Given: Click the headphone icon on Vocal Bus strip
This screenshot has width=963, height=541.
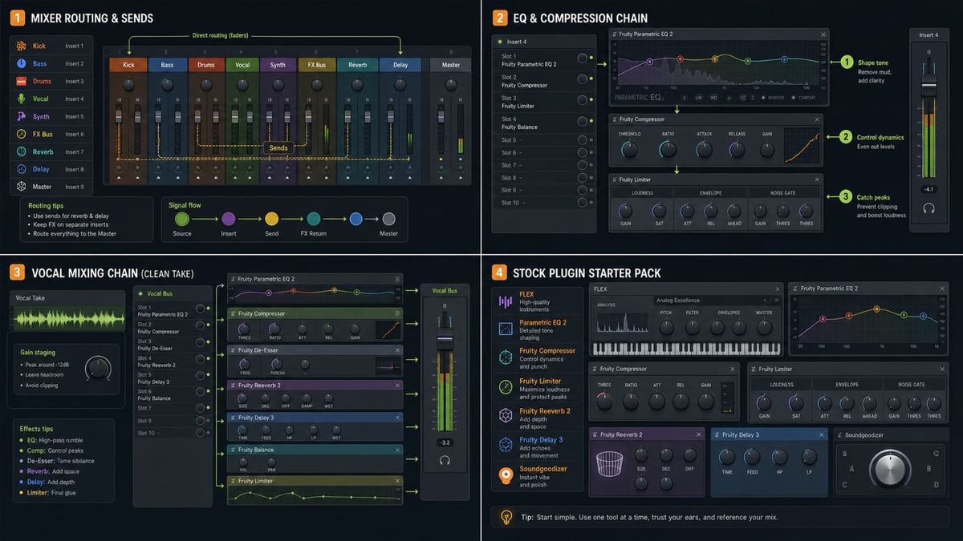Looking at the screenshot, I should click(x=445, y=460).
